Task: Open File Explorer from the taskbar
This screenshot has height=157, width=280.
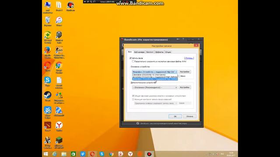Action: point(64,154)
